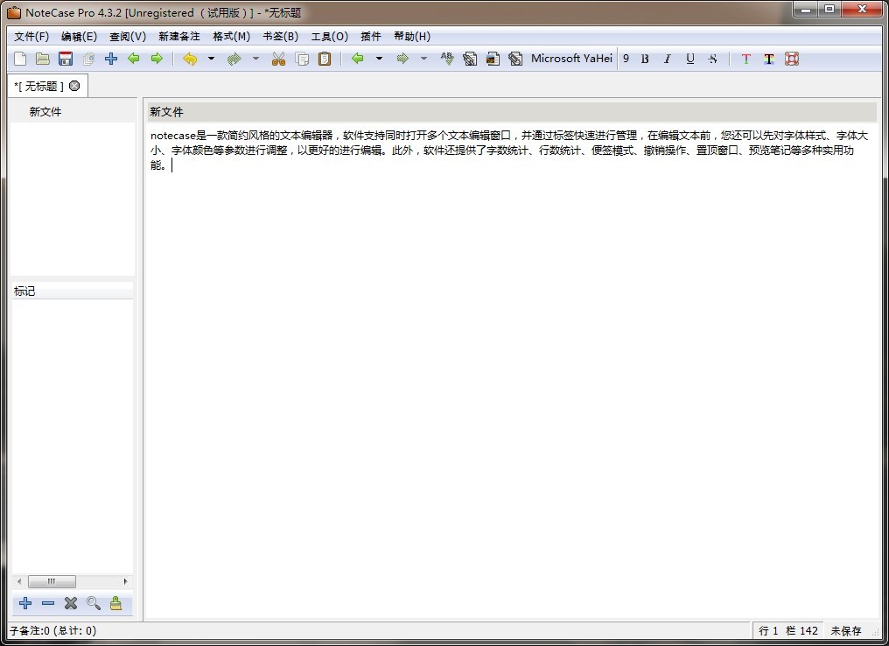
Task: Open the undo history dropdown arrow
Action: (210, 59)
